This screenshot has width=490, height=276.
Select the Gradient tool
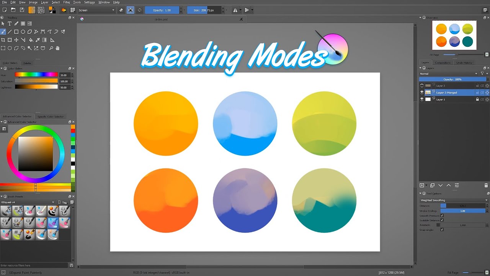pyautogui.click(x=44, y=40)
